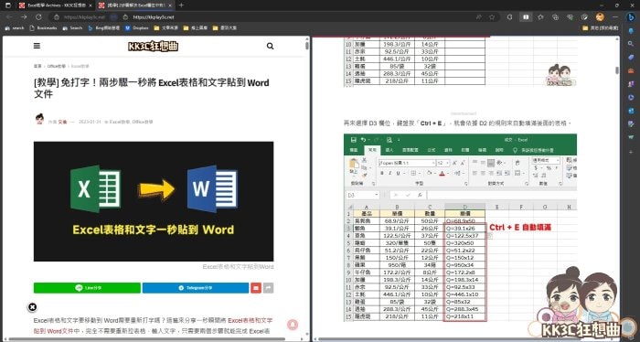
Task: Click the read aloud icon in address bar
Action: 478,17
